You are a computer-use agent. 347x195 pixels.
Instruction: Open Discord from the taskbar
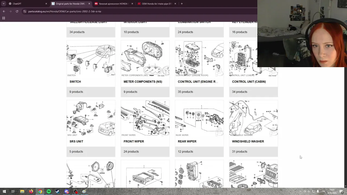tap(66, 191)
